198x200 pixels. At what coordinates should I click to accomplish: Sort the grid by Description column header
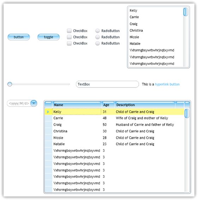[x=145, y=105]
